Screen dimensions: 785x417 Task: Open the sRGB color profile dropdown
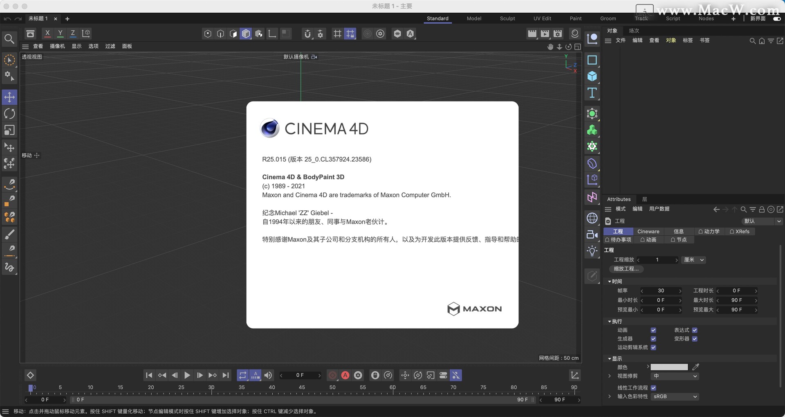click(x=675, y=397)
